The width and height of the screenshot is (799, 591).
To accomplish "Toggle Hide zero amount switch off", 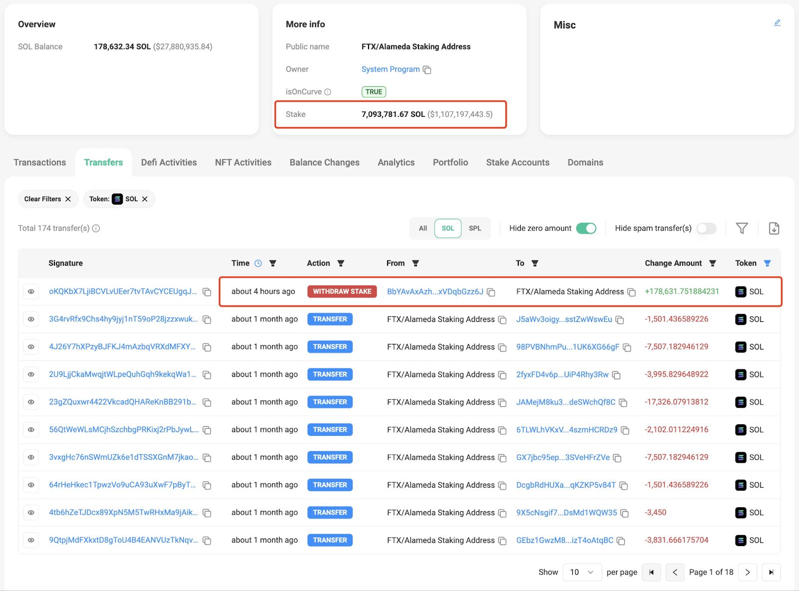I will tap(586, 228).
